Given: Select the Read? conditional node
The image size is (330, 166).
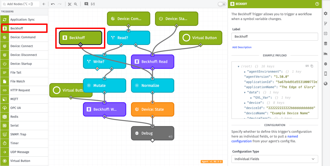Looking at the screenshot, I should point(129,38).
